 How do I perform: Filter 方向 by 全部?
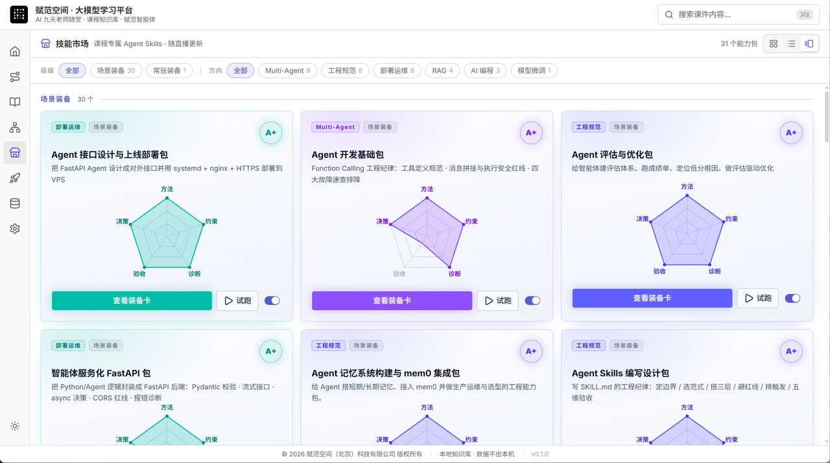point(241,71)
